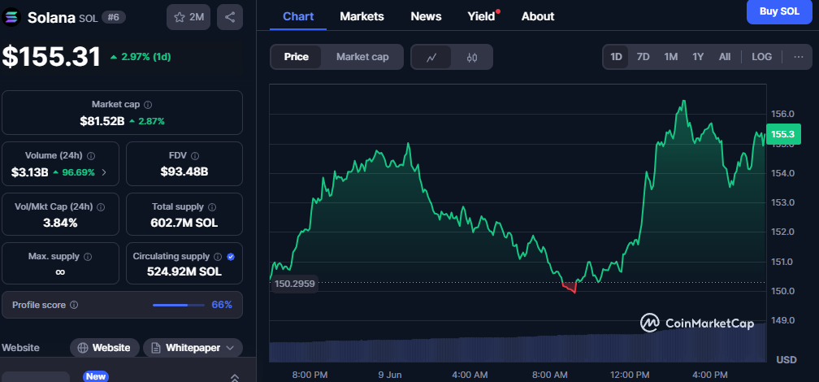Click the New badge at bottom left
Image resolution: width=819 pixels, height=382 pixels.
tap(96, 376)
